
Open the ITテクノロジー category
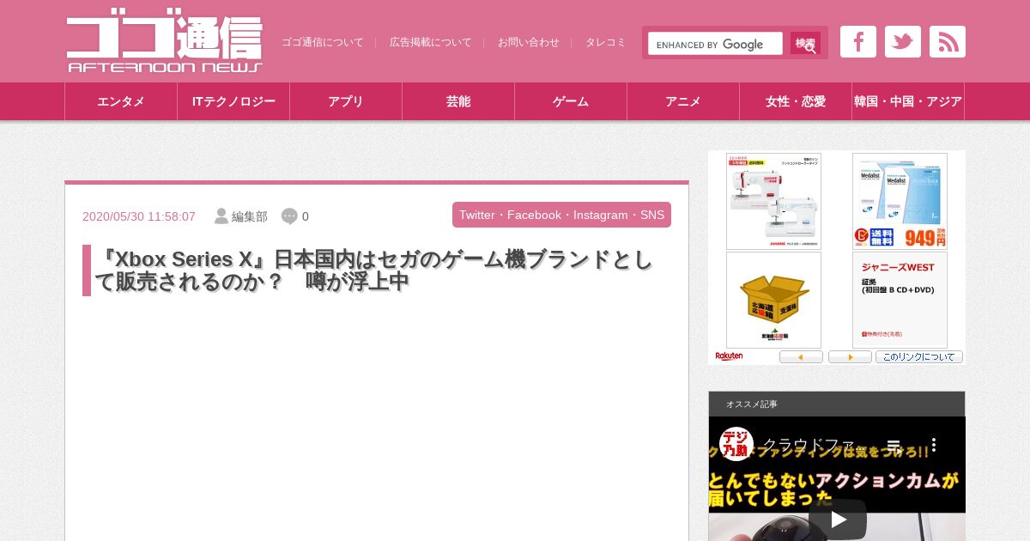click(x=233, y=101)
